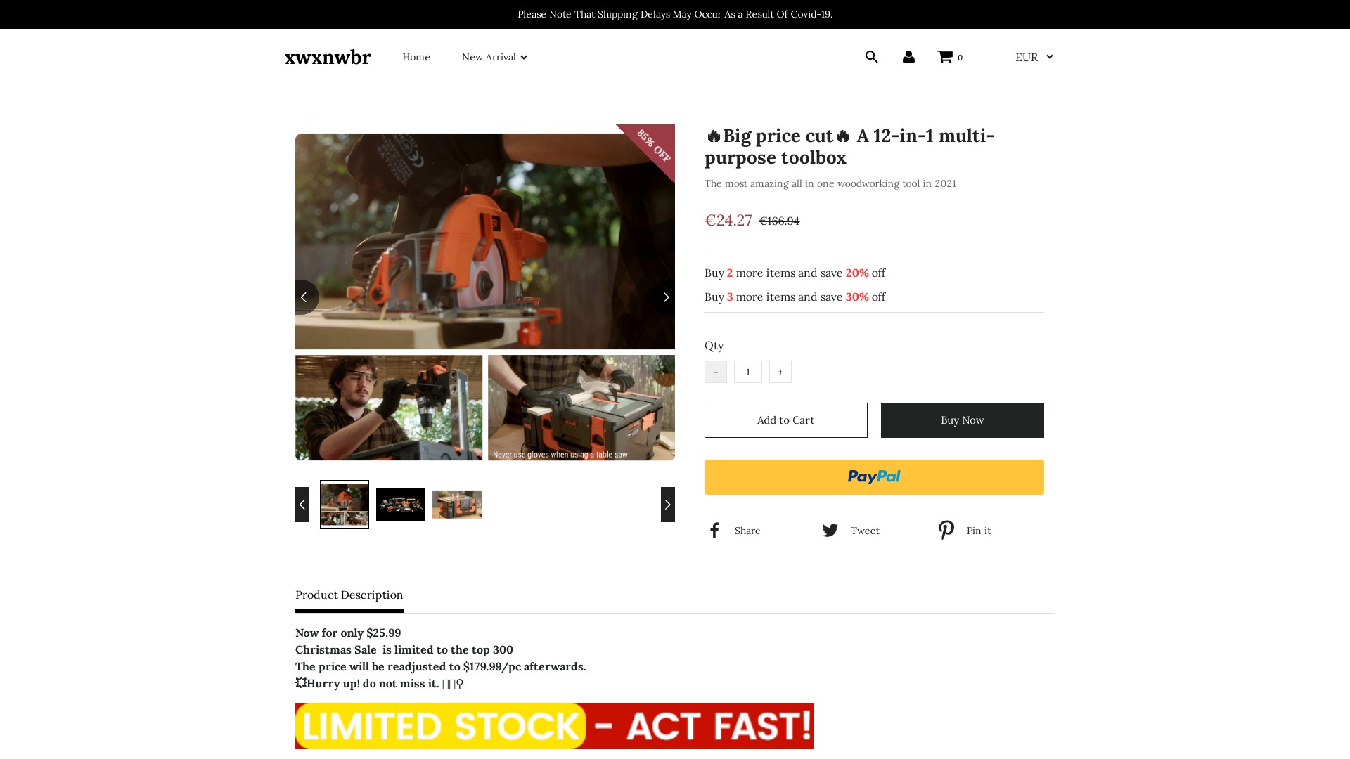Pin it using the Pinterest icon
Viewport: 1350px width, 759px height.
point(946,531)
